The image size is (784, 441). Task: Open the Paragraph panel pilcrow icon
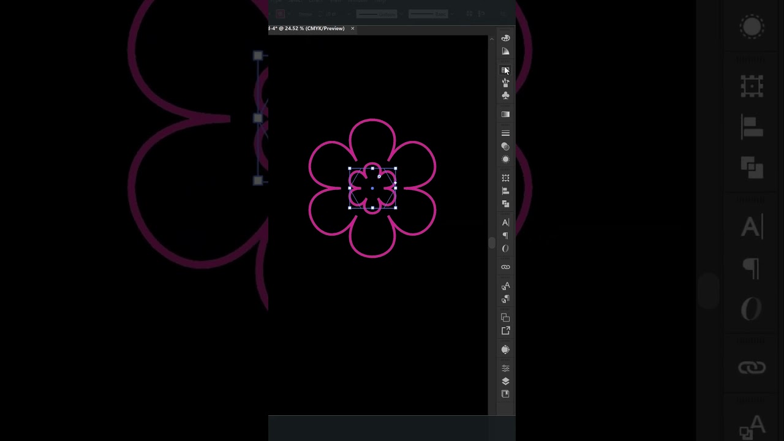pos(505,236)
